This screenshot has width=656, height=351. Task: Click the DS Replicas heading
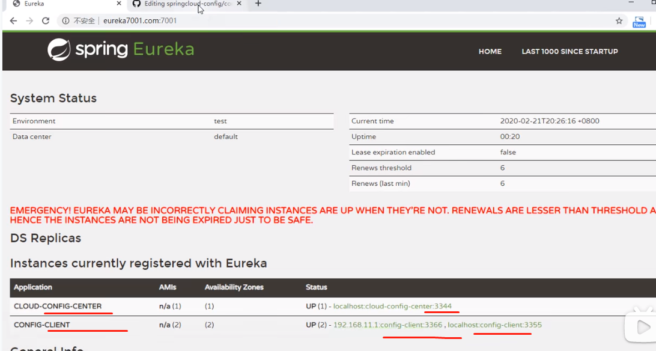46,238
